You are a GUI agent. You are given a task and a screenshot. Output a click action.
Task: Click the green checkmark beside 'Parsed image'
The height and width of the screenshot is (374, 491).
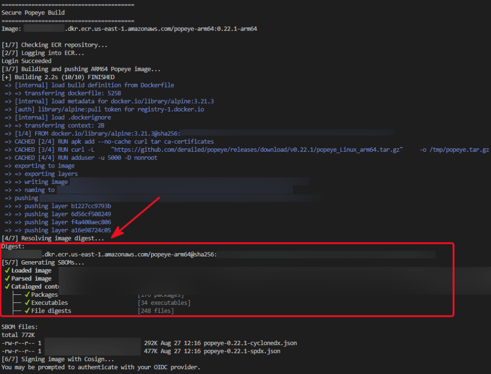[7, 278]
